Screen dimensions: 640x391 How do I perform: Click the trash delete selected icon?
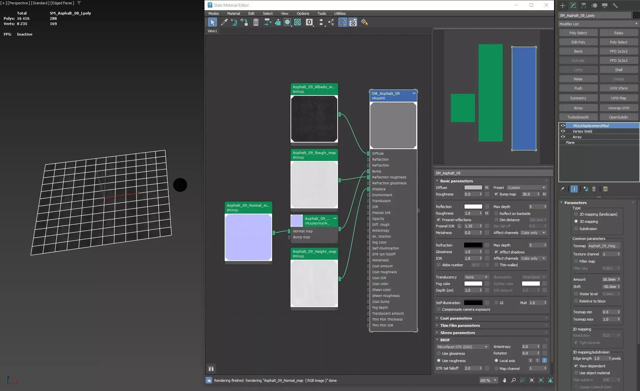(256, 22)
